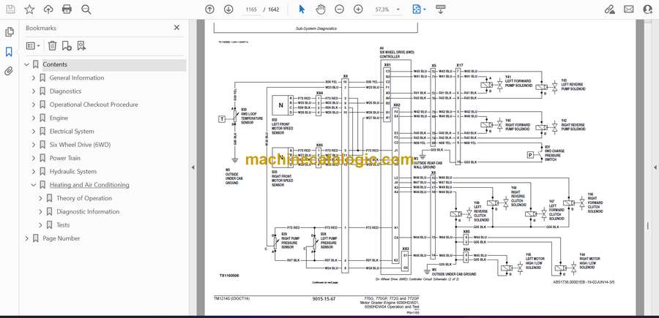Click the Save file icon
This screenshot has height=318, width=659.
[x=10, y=10]
